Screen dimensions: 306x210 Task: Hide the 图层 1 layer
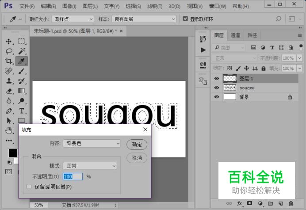216,78
